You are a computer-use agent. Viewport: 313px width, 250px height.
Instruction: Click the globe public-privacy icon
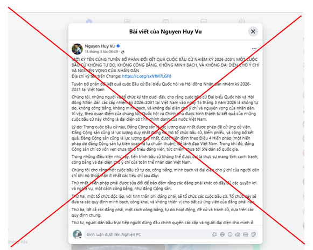(123, 52)
